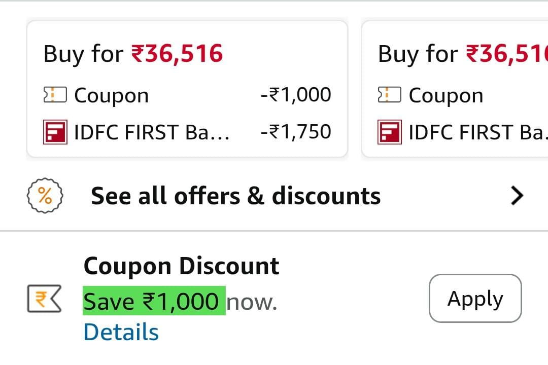Tap the red ₹36,516 price in first card
This screenshot has height=365, width=548.
[177, 54]
